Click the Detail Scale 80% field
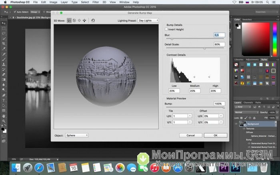Screen dimensions: 280x175 219,44
